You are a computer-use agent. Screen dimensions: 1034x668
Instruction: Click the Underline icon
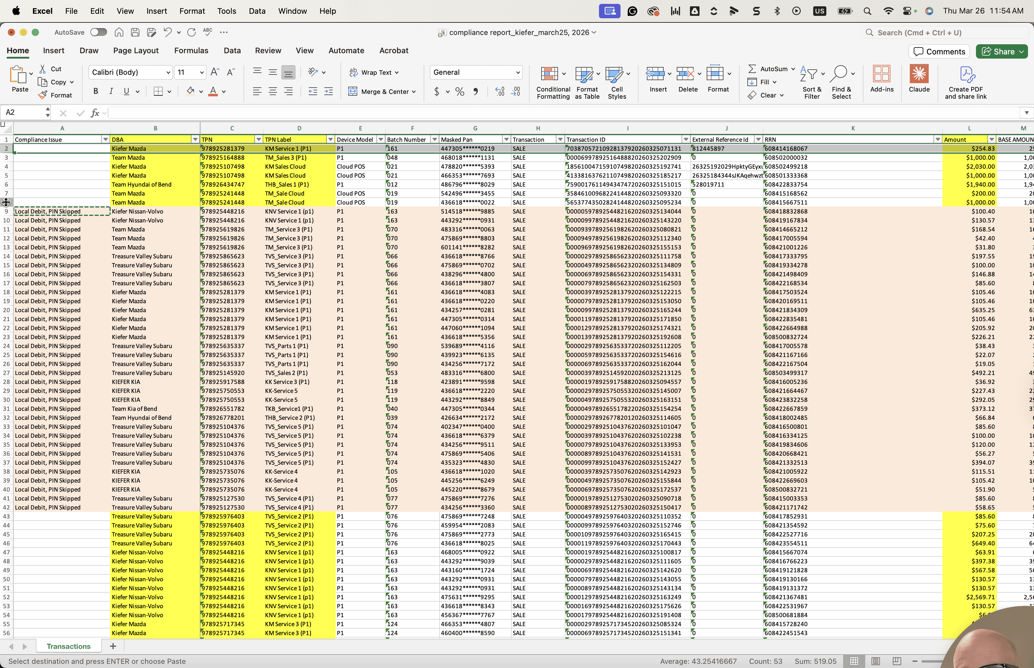point(126,91)
